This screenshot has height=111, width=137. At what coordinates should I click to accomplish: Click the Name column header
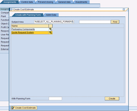tap(30, 26)
